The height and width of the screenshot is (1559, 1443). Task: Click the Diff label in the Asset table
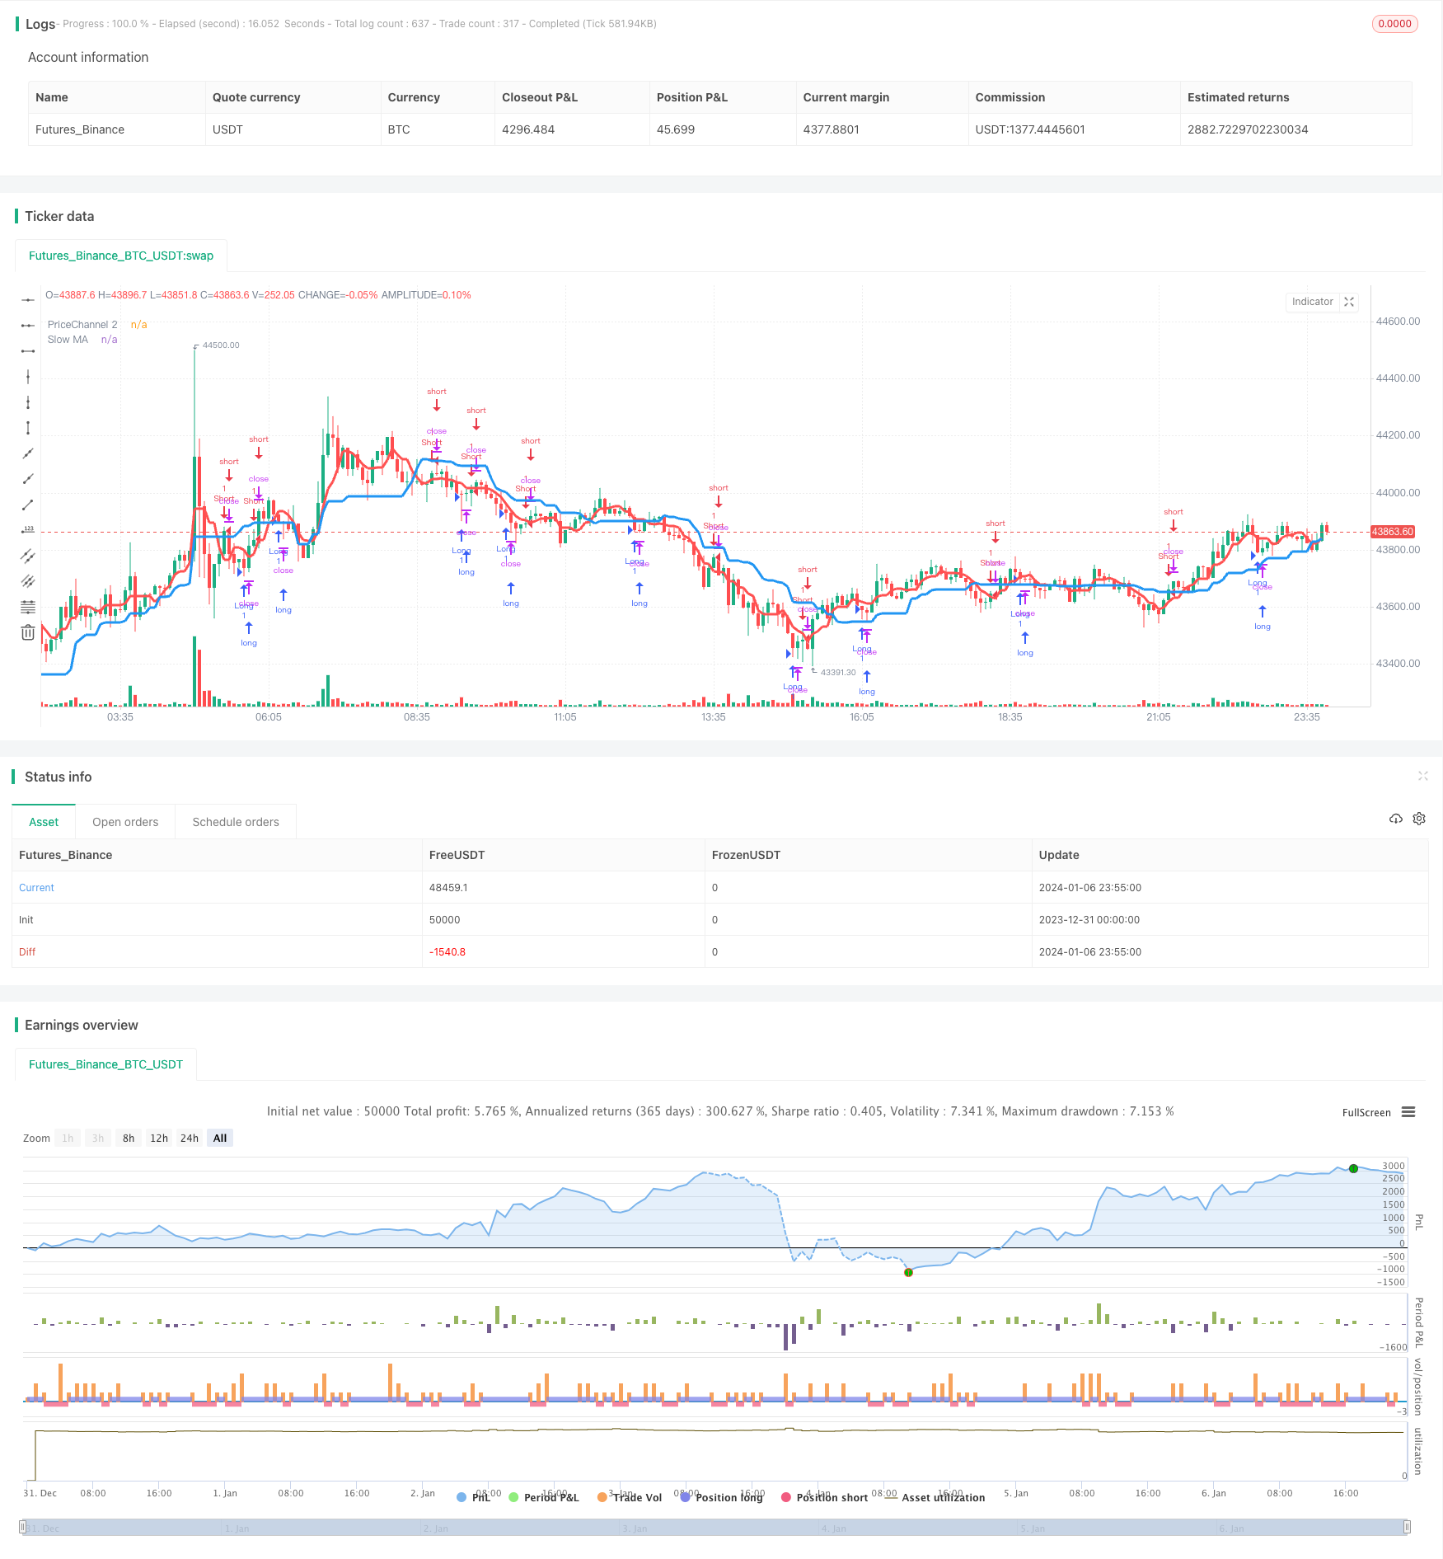click(x=27, y=952)
